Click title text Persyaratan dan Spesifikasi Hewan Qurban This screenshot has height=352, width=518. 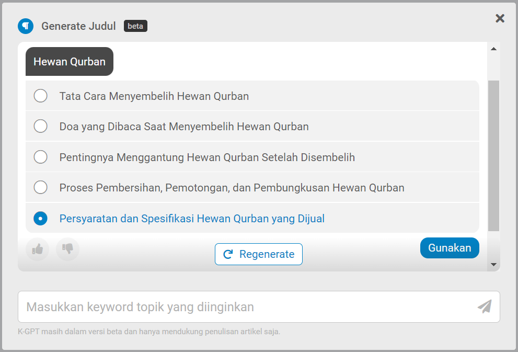192,219
